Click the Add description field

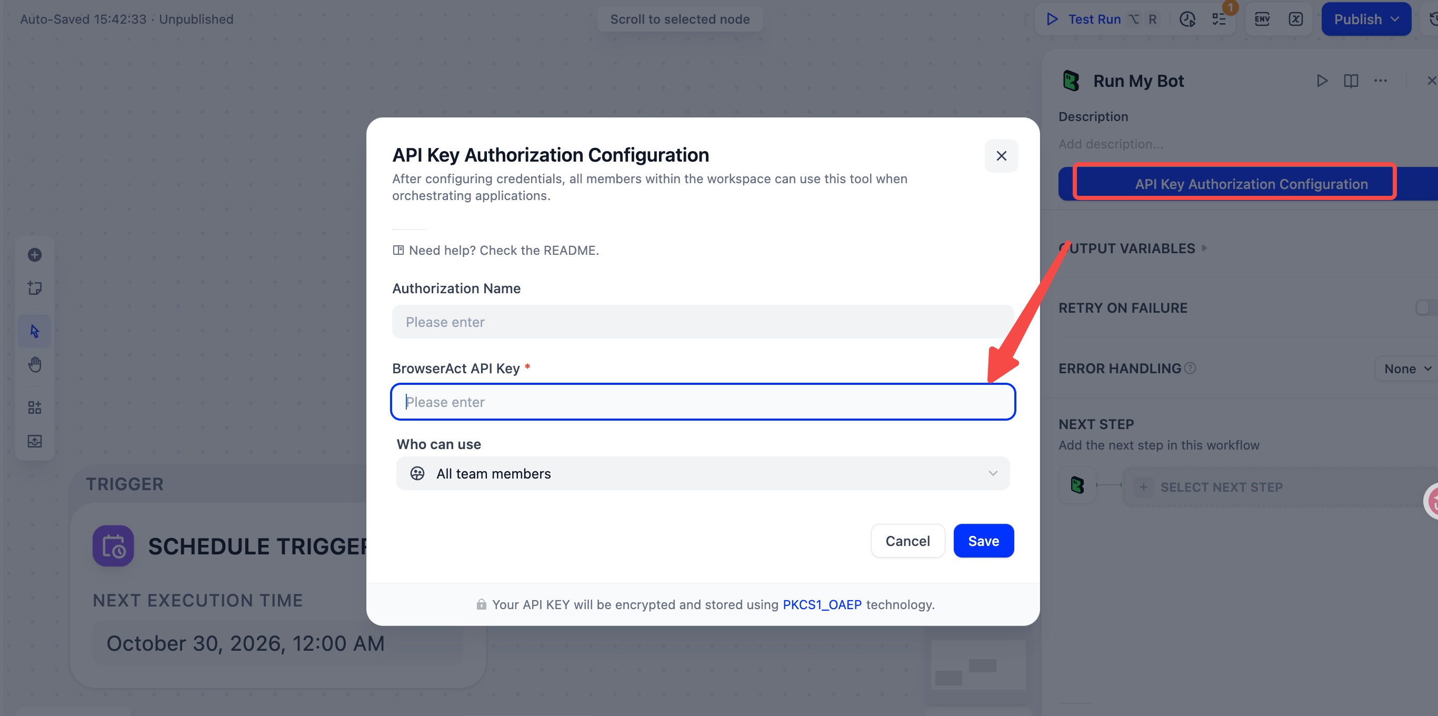click(1111, 144)
